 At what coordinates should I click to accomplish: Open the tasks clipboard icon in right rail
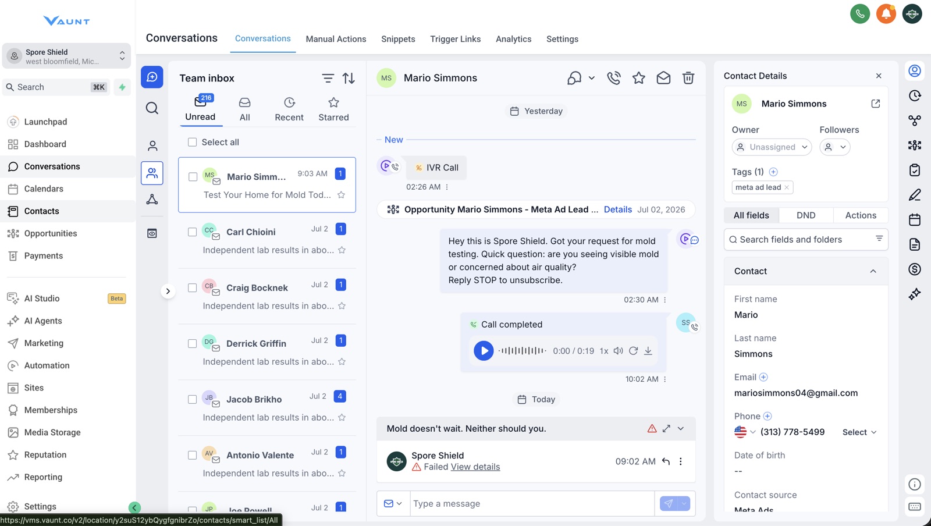915,170
